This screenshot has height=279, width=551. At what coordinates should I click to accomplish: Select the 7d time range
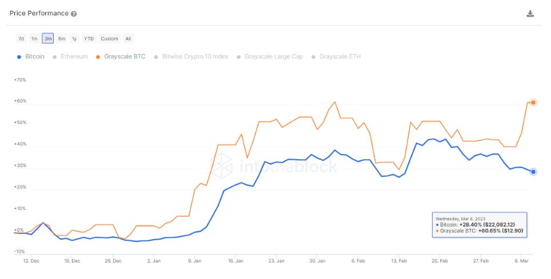click(21, 39)
